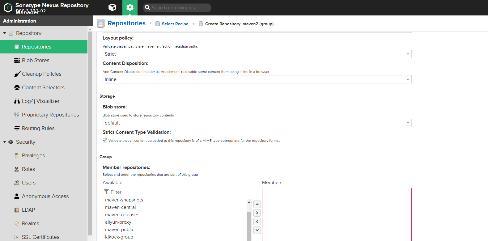Remove member with left arrow button
Image resolution: width=488 pixels, height=241 pixels.
click(x=257, y=222)
